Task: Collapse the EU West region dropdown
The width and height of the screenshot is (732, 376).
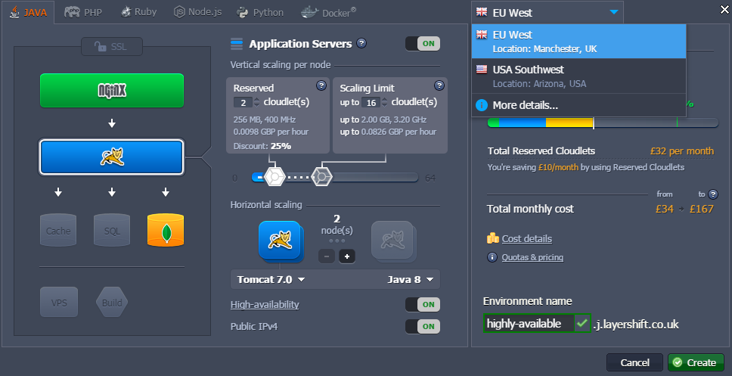Action: click(x=547, y=13)
